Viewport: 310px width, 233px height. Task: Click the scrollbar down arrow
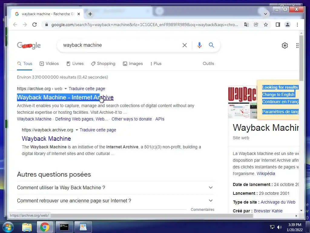301,211
